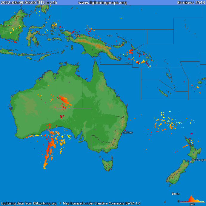This screenshot has height=206, width=206.
Task: Click the Strokes: 2543 counter
Action: [191, 3]
